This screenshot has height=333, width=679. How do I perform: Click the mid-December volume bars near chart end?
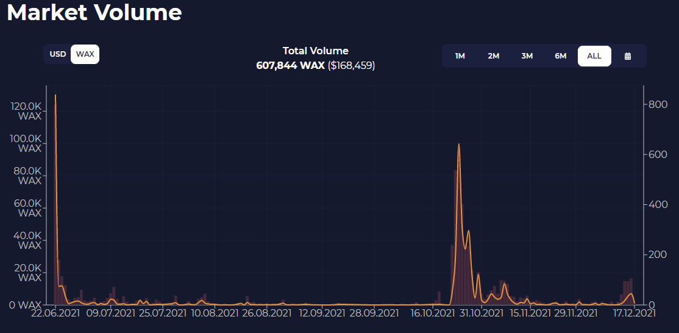tap(628, 292)
